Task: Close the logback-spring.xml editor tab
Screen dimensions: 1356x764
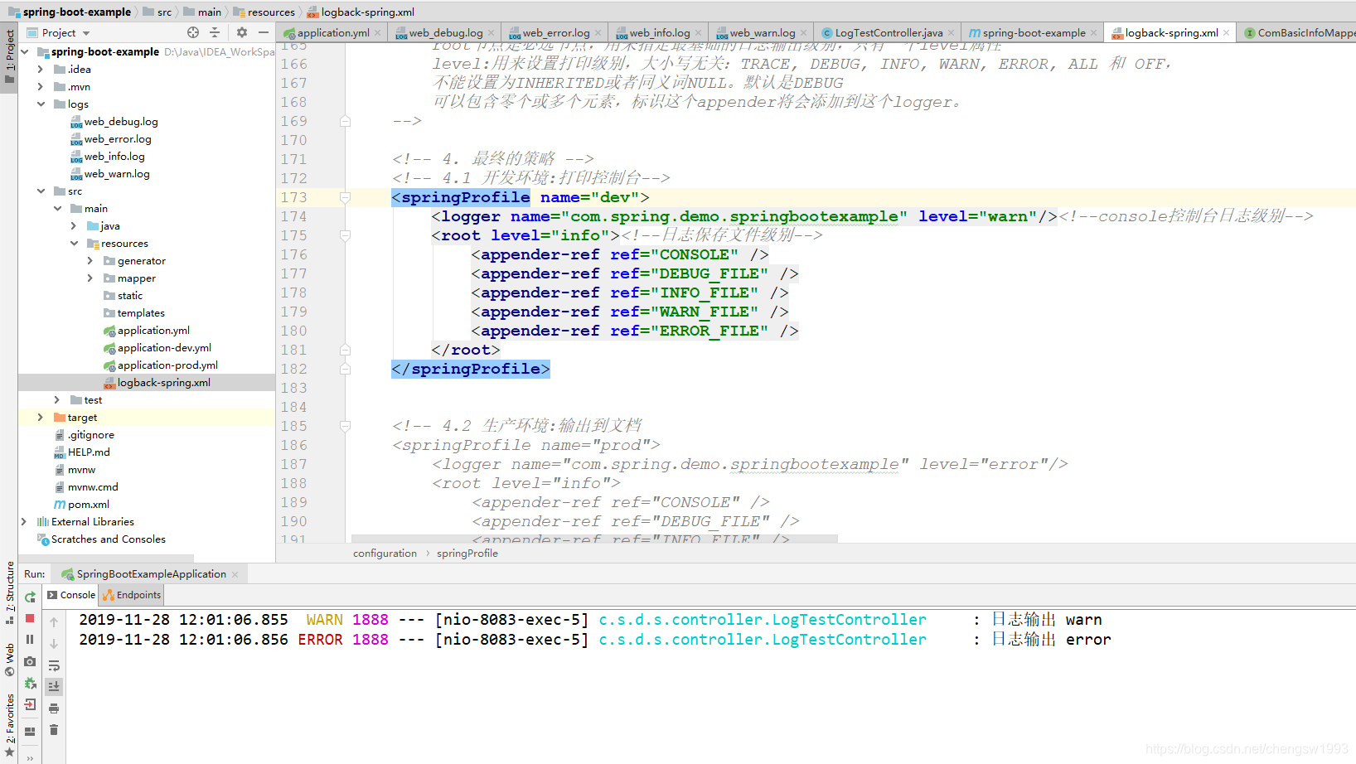Action: click(x=1226, y=33)
